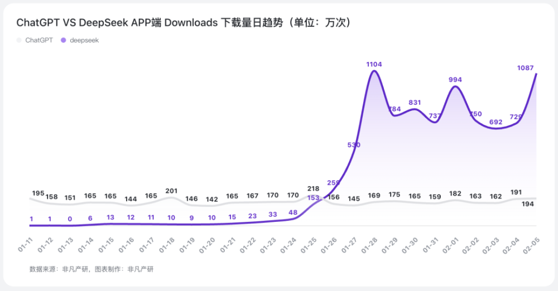Screen dimensions: 558x291
Task: Select the deepseek data label 729
Action: (x=516, y=117)
